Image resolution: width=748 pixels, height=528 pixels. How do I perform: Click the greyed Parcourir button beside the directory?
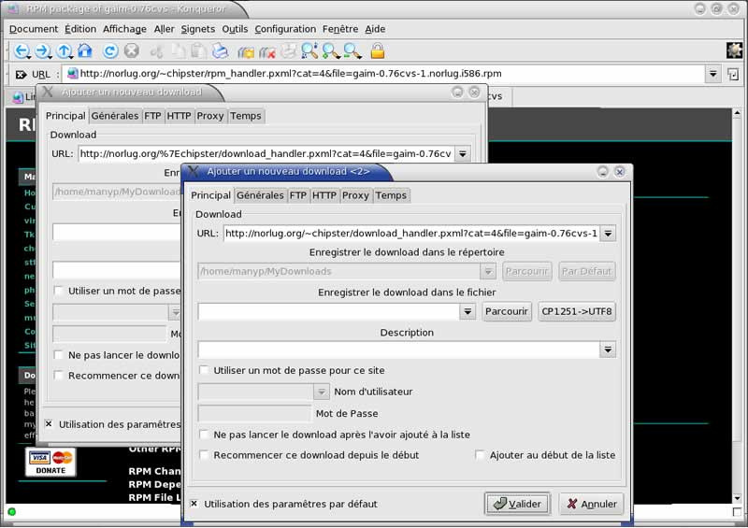(x=526, y=271)
